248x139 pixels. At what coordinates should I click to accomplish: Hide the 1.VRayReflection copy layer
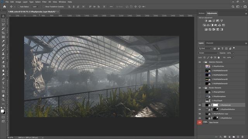200,114
